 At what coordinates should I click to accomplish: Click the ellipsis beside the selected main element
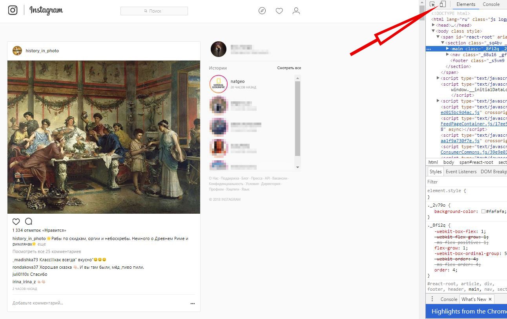[x=429, y=49]
